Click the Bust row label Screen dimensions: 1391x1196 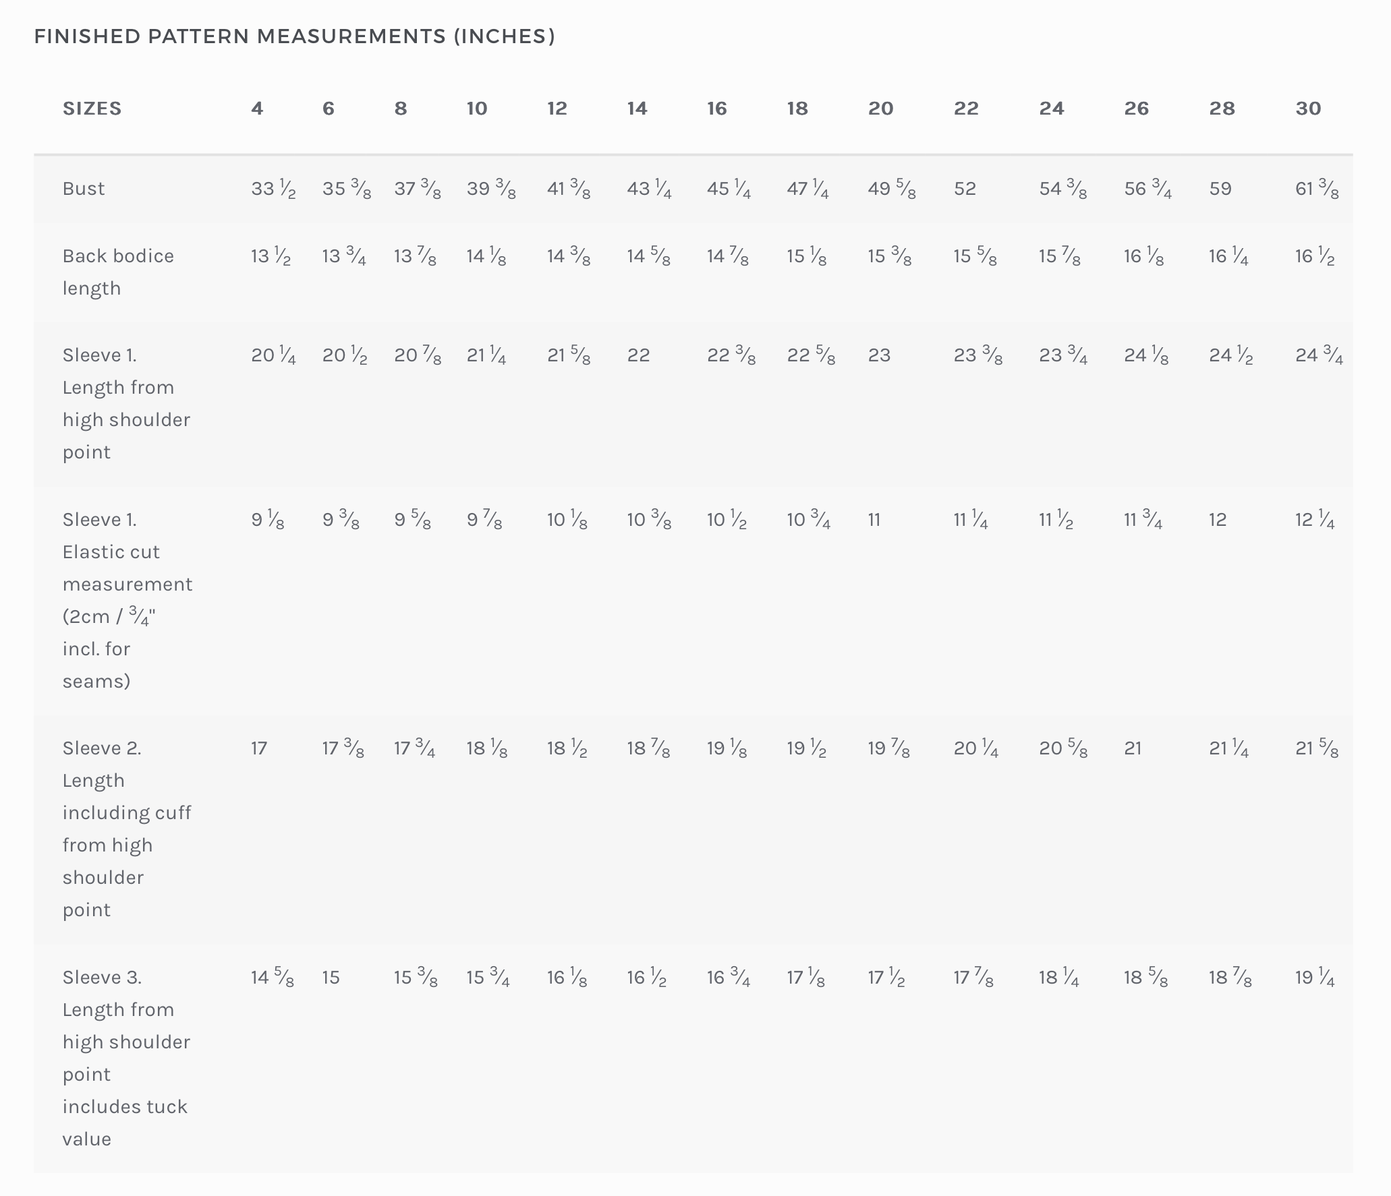84,188
